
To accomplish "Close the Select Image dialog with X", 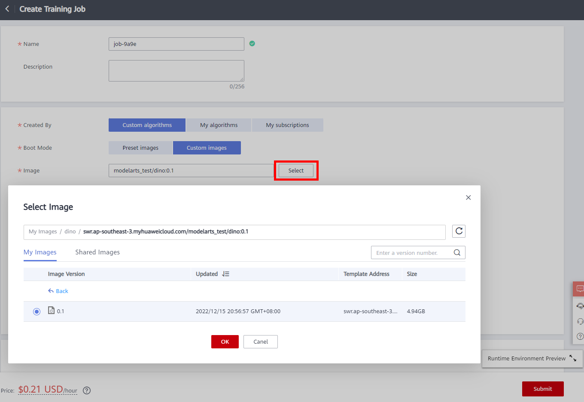I will [468, 197].
